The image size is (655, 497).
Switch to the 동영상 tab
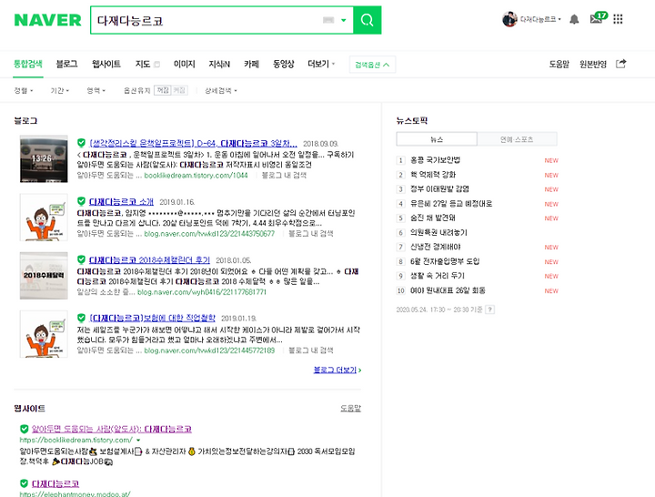coord(283,64)
